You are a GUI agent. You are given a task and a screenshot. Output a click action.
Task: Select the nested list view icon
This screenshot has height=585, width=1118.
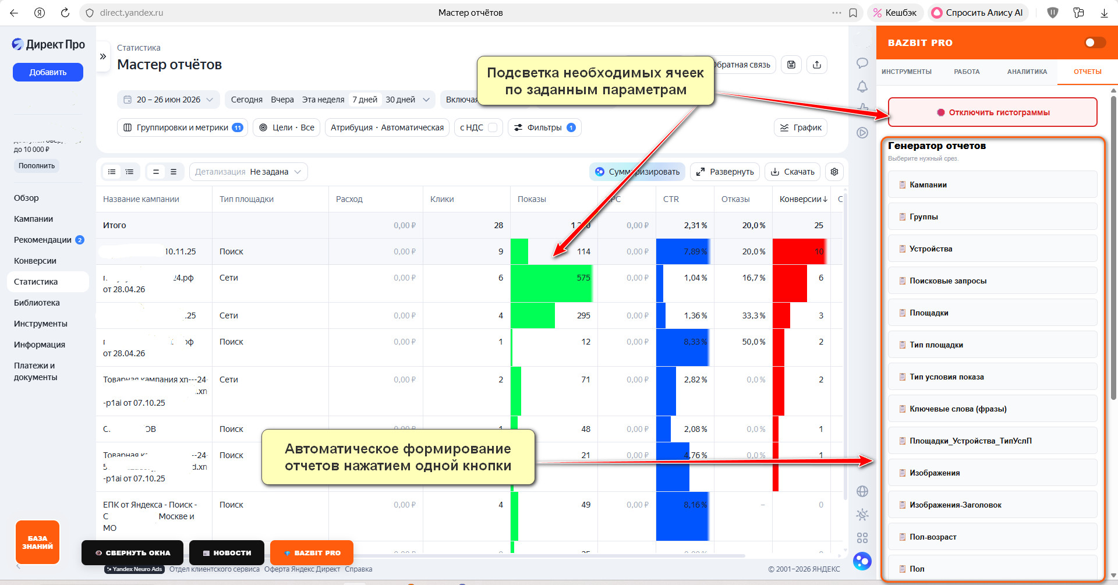point(129,172)
